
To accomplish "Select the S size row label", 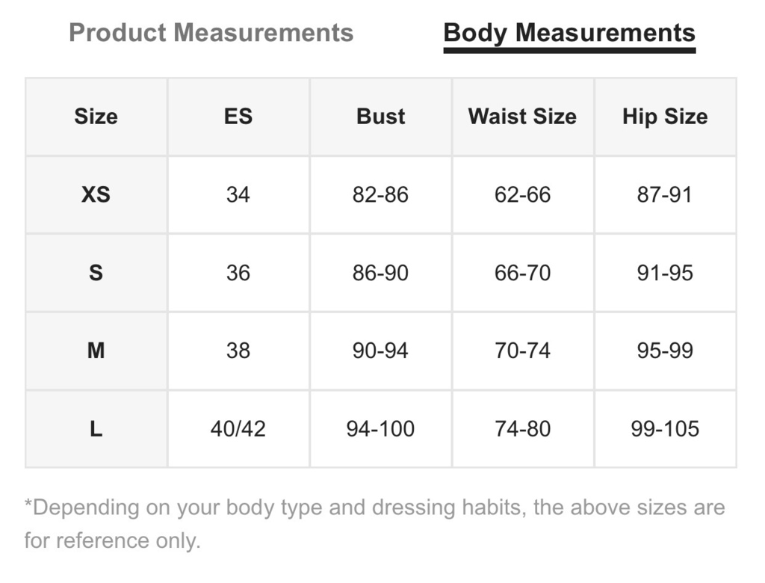I will click(96, 273).
